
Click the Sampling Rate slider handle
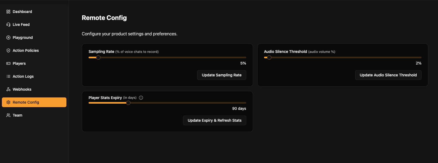98,57
